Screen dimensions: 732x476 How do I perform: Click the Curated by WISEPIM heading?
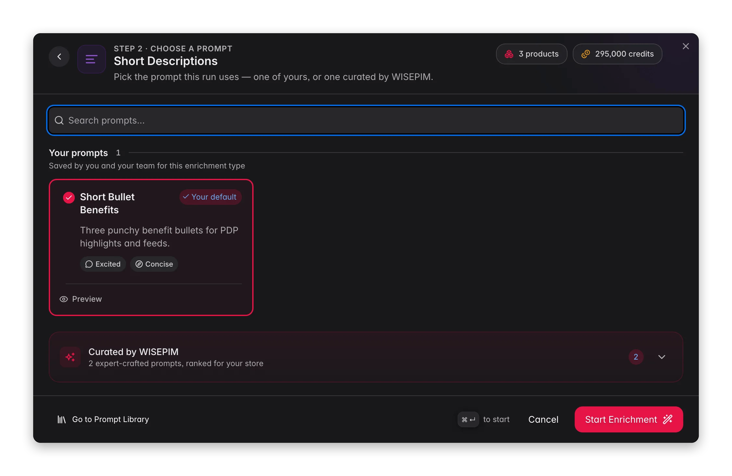click(133, 352)
